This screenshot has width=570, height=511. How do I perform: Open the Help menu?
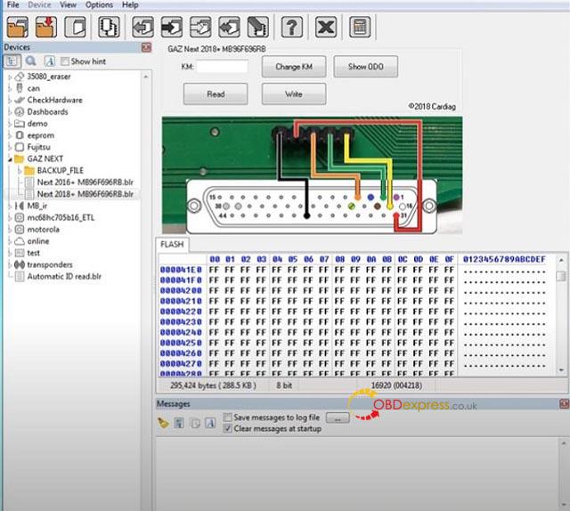[x=130, y=4]
